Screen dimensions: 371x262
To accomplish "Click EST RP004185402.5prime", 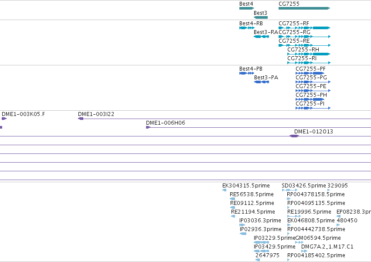I will pos(289,260).
